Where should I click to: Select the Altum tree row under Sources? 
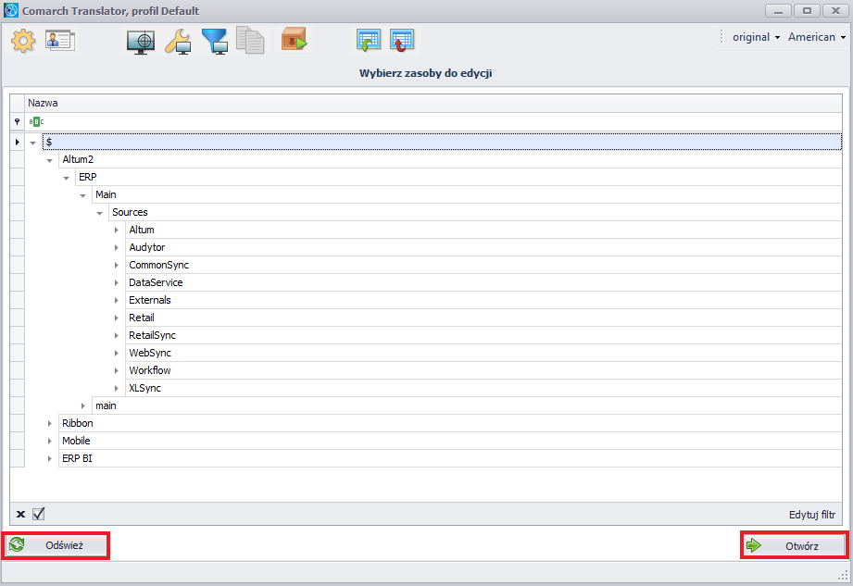click(x=483, y=230)
